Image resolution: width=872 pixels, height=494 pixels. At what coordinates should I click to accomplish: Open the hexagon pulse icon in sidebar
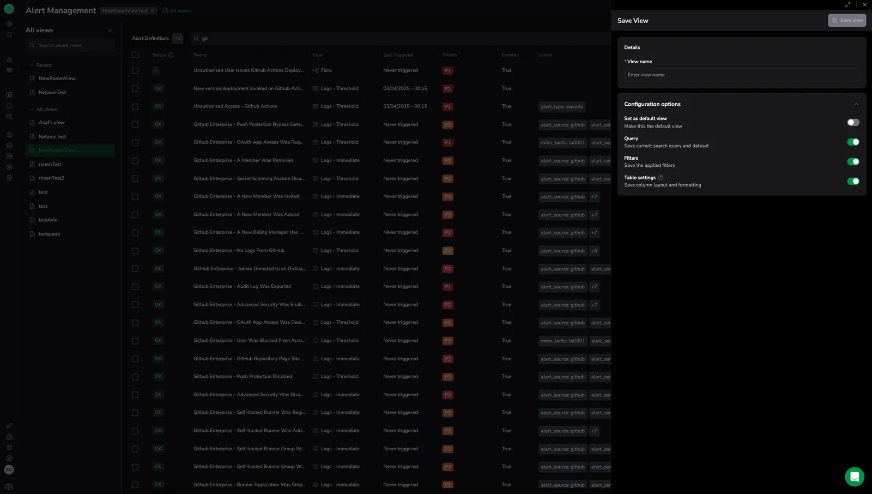pyautogui.click(x=9, y=146)
